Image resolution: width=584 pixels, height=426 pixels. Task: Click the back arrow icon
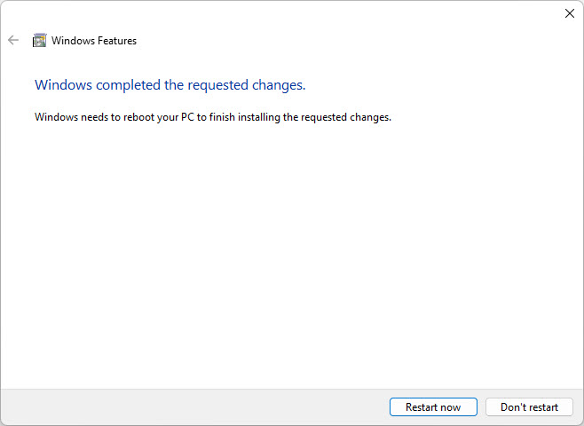[x=13, y=40]
